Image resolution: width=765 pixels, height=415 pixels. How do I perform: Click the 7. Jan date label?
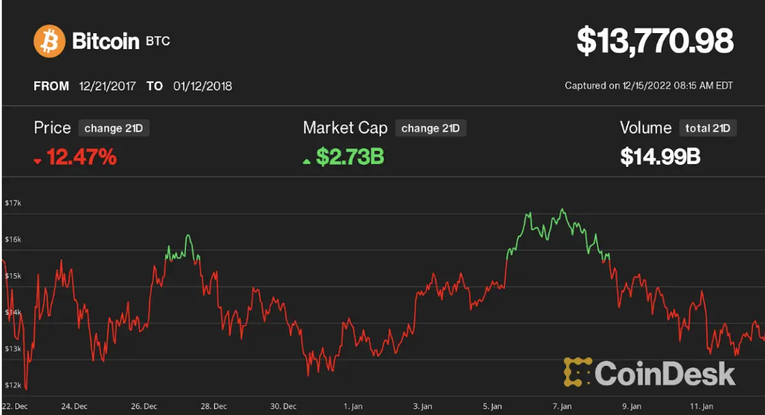pyautogui.click(x=562, y=406)
